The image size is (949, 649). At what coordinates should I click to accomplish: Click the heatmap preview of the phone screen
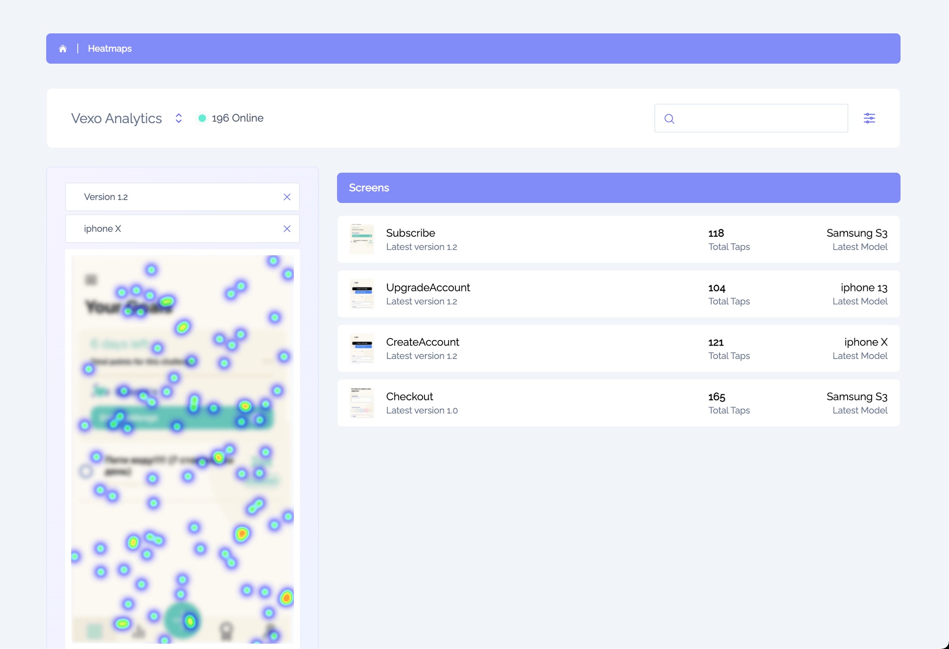tap(182, 449)
